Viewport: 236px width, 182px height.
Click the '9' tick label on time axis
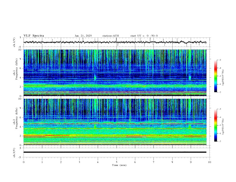[x=191, y=162]
